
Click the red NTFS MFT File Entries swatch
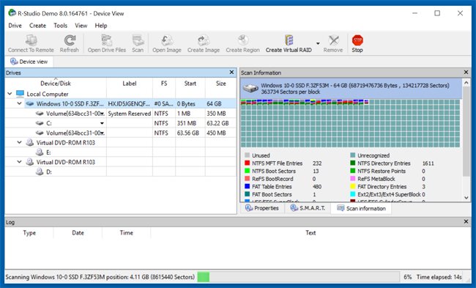247,163
